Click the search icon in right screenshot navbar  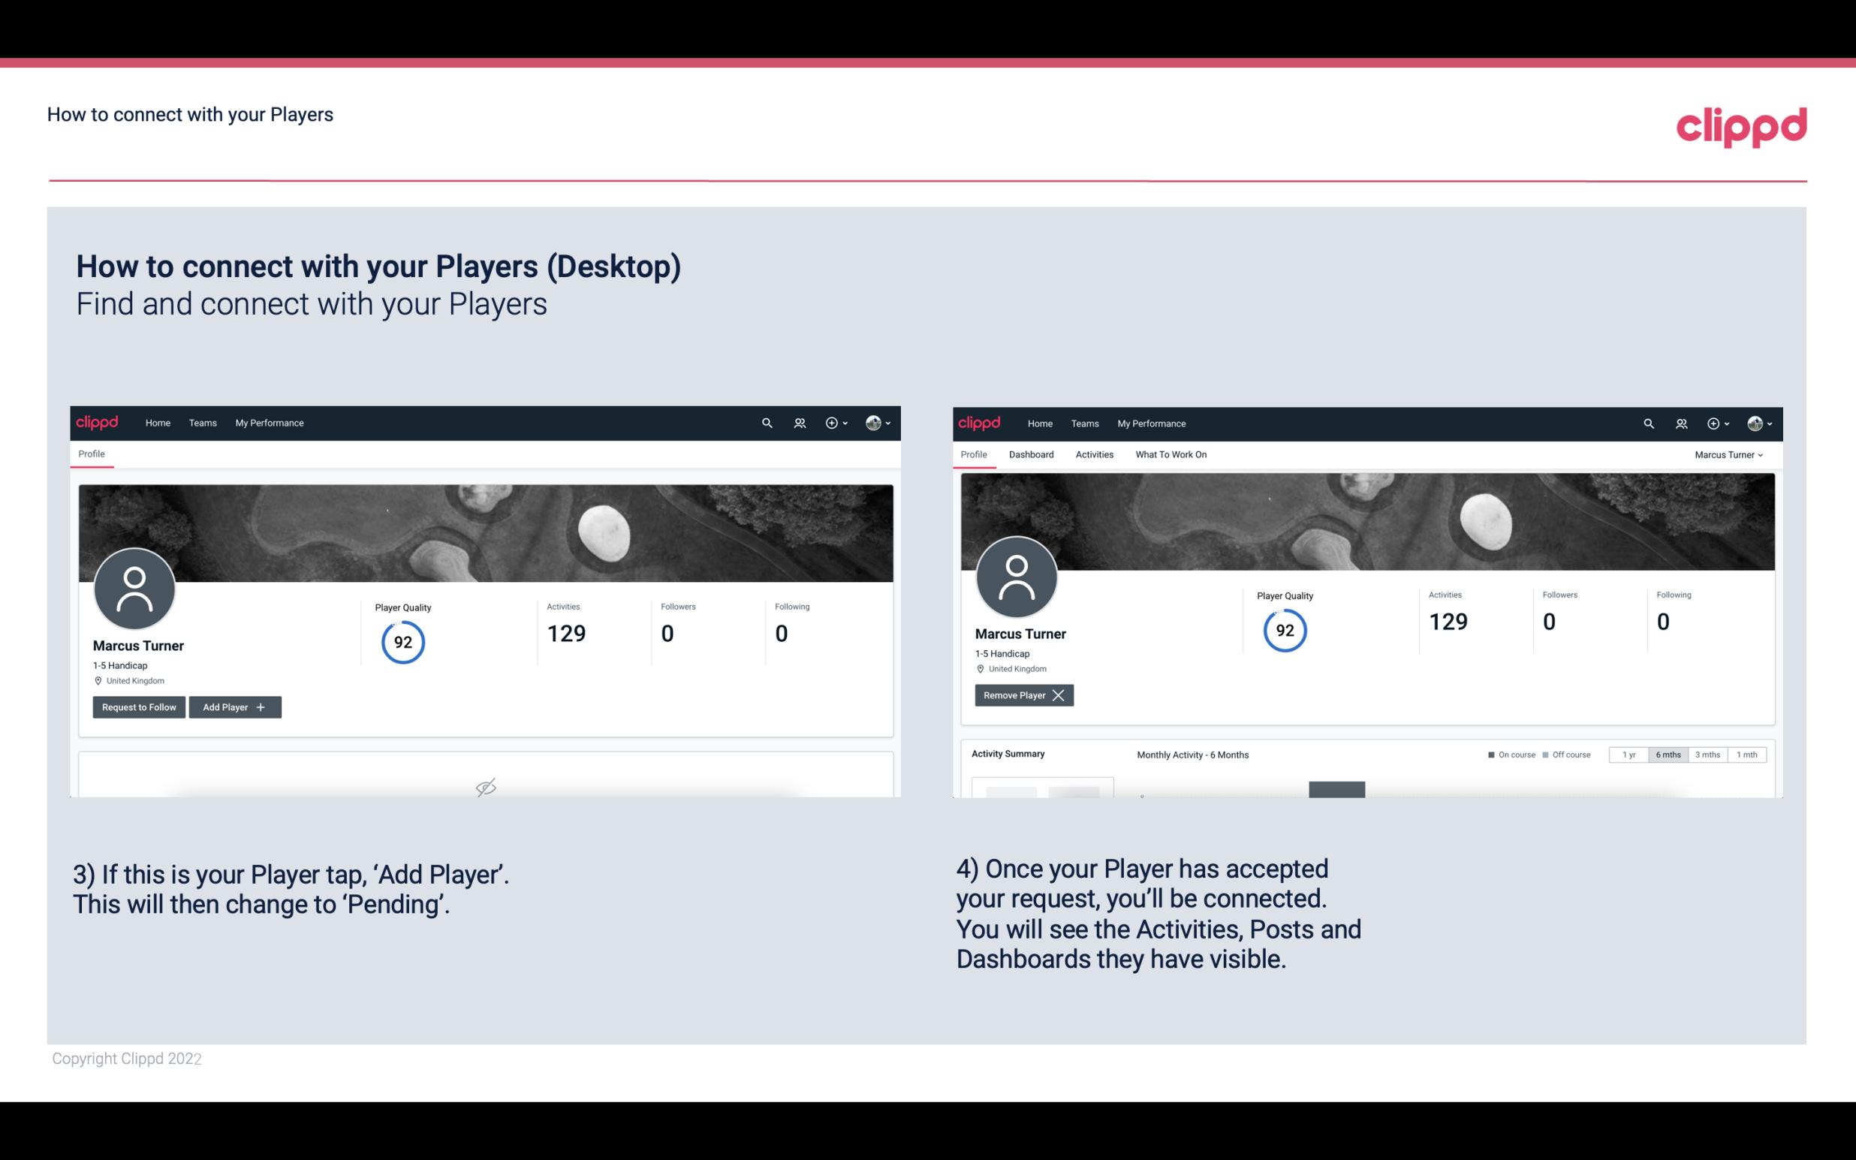click(x=1649, y=423)
